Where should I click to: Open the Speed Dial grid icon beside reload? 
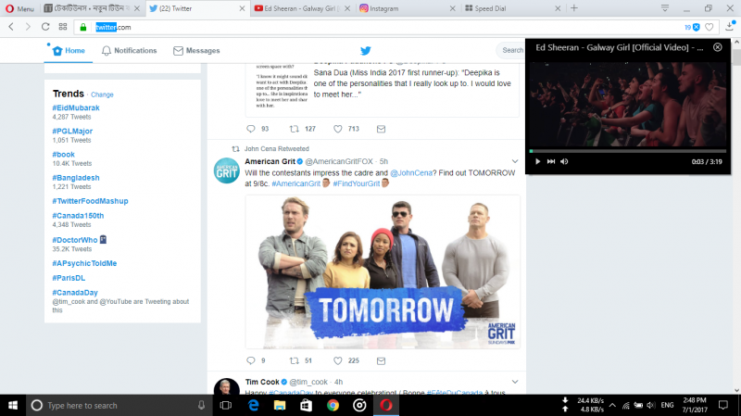(63, 27)
